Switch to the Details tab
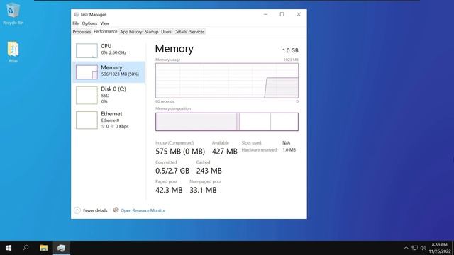The image size is (454, 255). point(180,32)
